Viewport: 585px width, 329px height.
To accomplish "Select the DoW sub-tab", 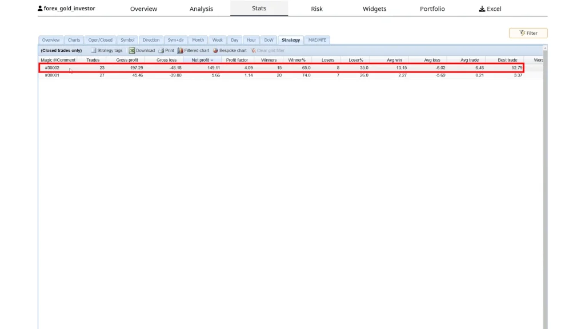I will [269, 40].
